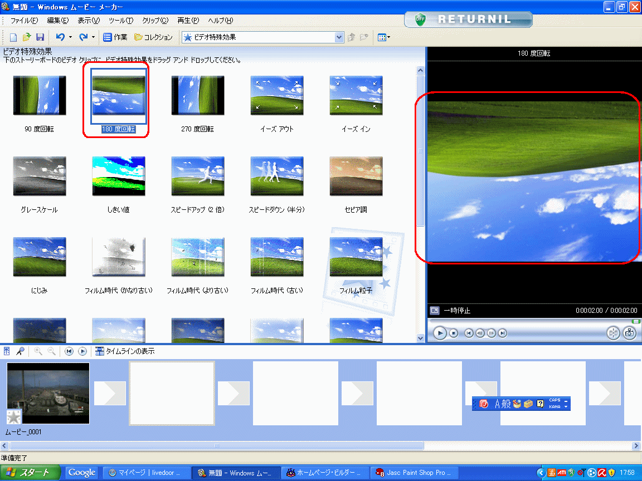Open the audio levels icon on storyboard toolbar

coord(7,351)
